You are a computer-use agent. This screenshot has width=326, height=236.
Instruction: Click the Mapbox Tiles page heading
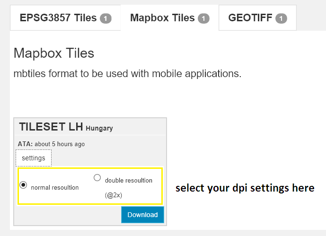pyautogui.click(x=54, y=53)
